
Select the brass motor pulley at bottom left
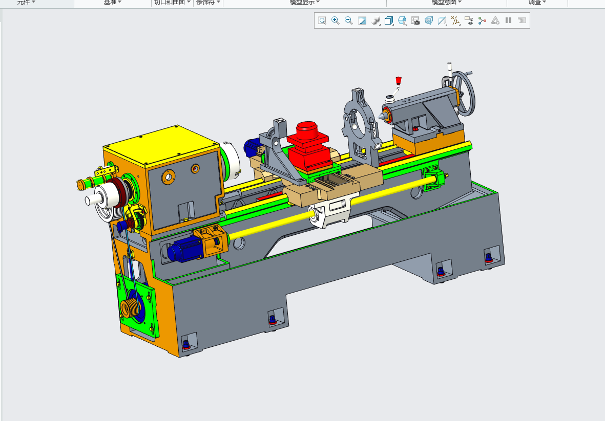click(x=131, y=307)
